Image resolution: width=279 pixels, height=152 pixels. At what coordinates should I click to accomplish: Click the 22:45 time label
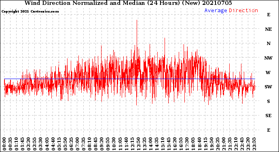242,144
